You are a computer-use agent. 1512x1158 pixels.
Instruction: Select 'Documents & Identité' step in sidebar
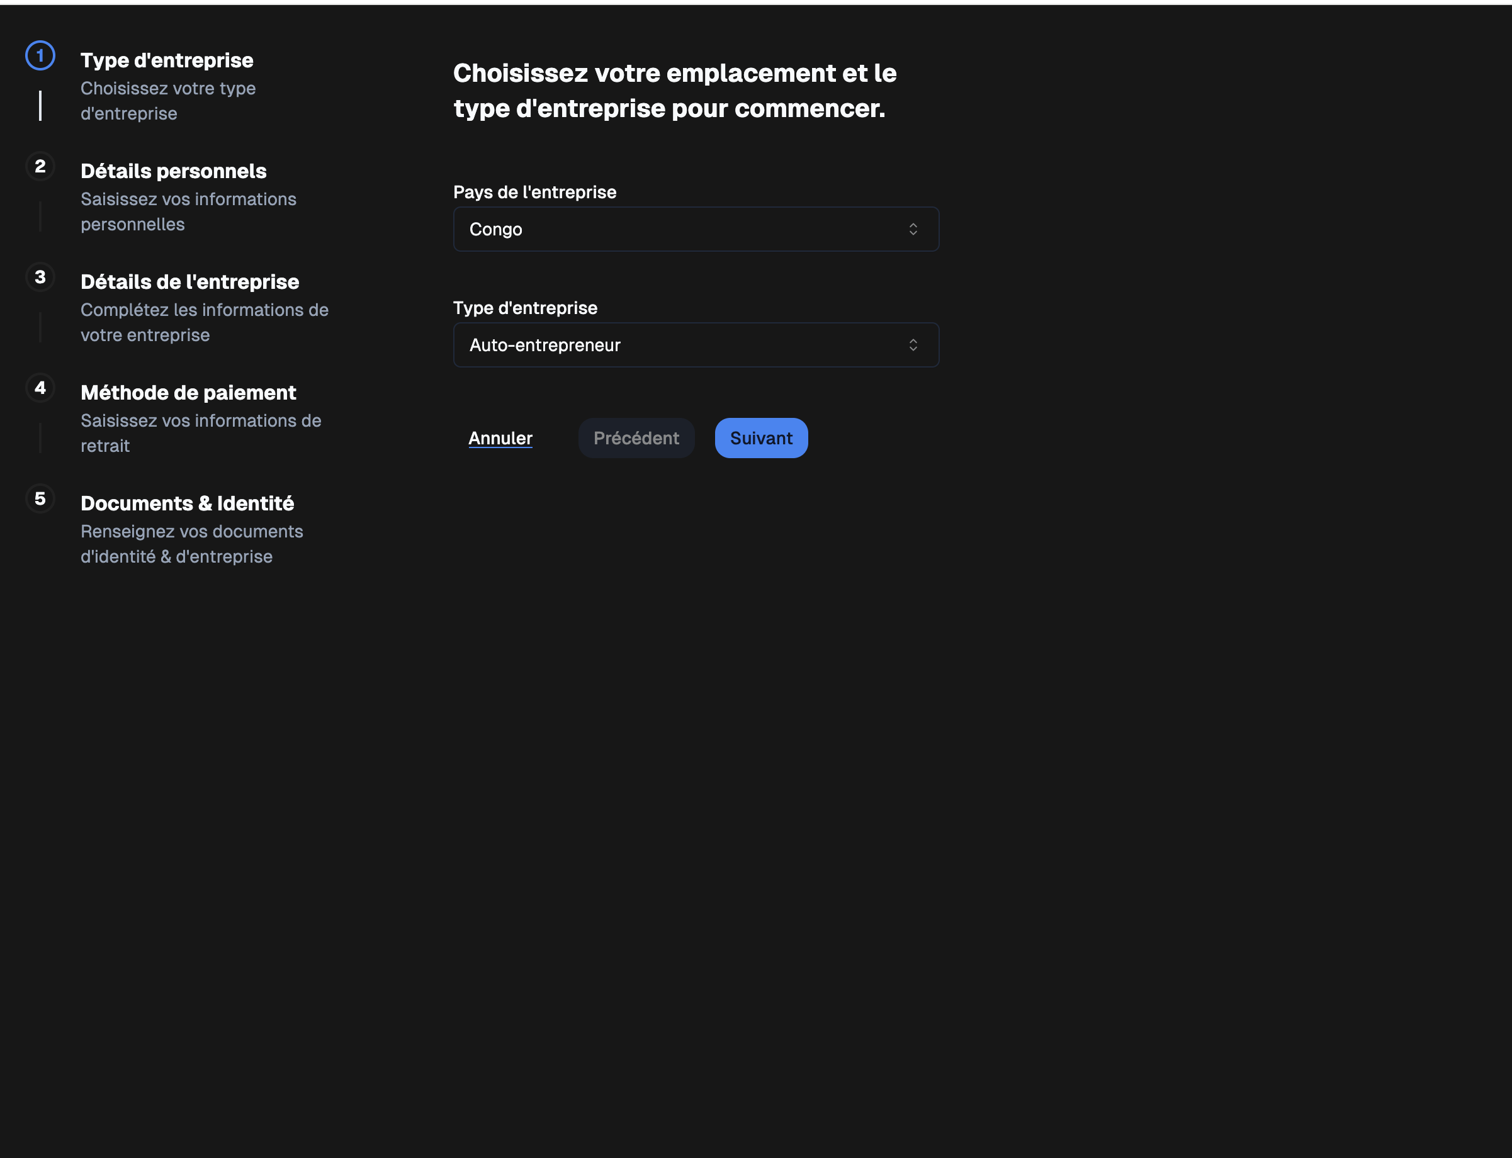point(187,503)
